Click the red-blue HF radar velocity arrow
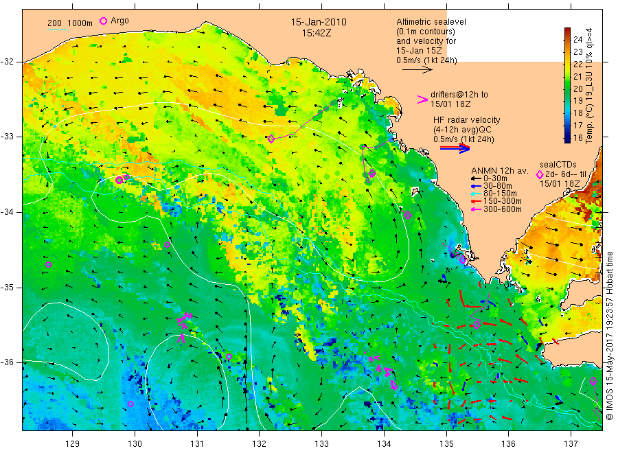 [x=455, y=148]
